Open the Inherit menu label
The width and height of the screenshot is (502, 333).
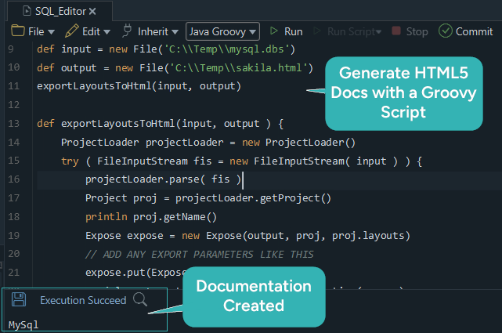[153, 31]
